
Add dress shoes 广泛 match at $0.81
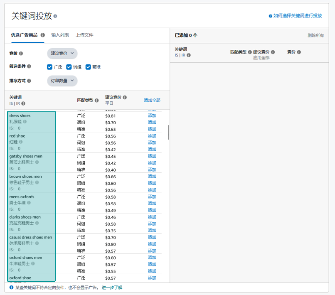(x=152, y=116)
